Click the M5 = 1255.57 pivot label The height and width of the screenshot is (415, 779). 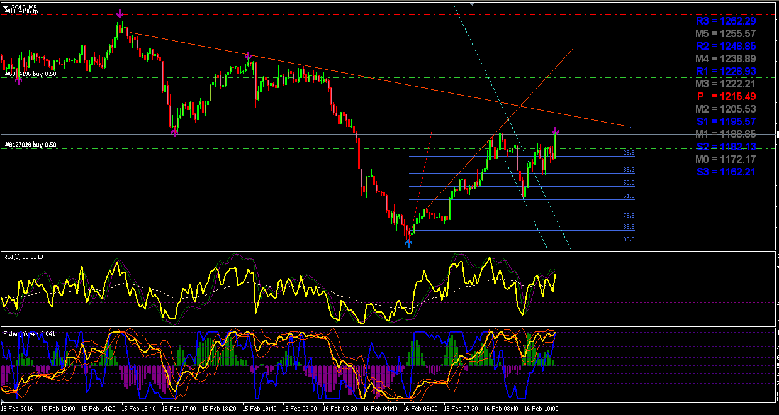point(726,34)
